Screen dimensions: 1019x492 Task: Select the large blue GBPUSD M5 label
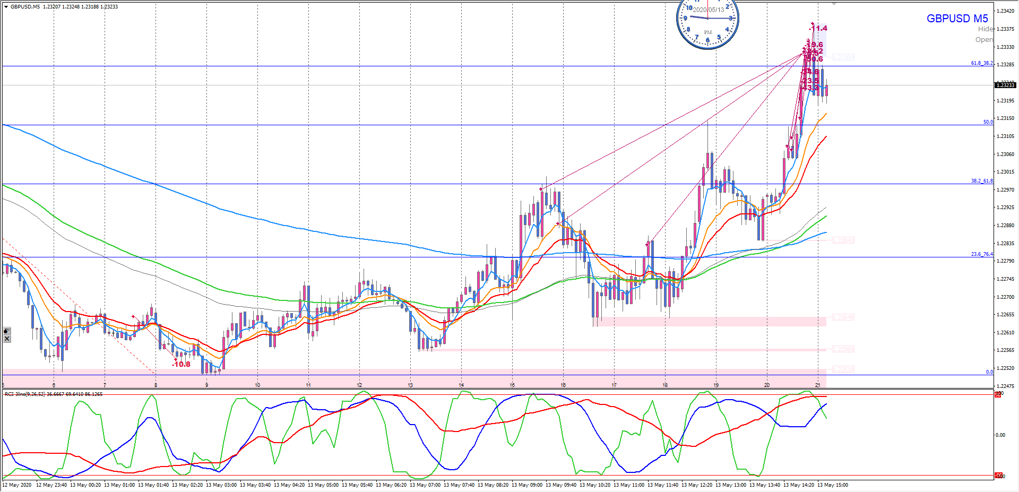point(957,19)
